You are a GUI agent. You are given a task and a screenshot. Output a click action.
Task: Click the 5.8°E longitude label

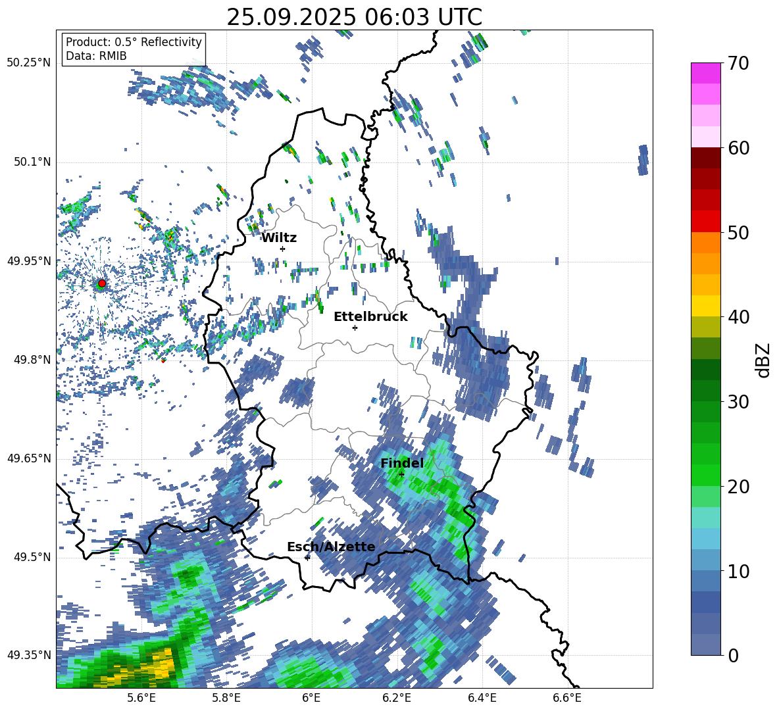(x=226, y=698)
